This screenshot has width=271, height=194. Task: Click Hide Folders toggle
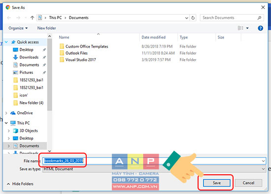click(x=20, y=184)
